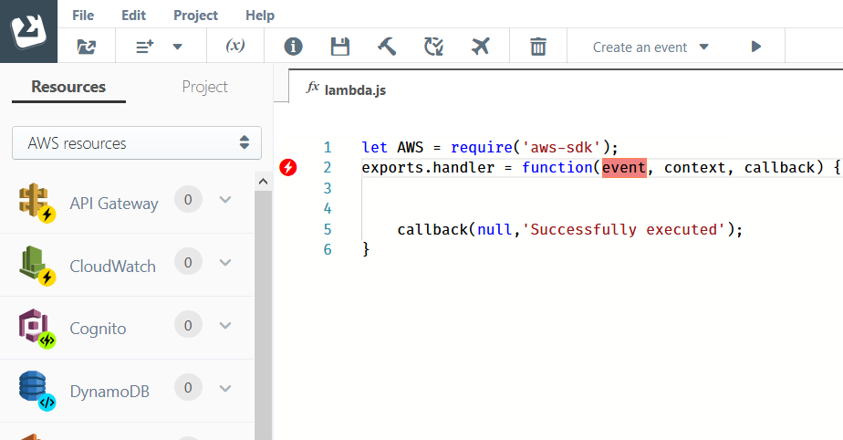Expand the DynamoDB chevron

(x=225, y=388)
